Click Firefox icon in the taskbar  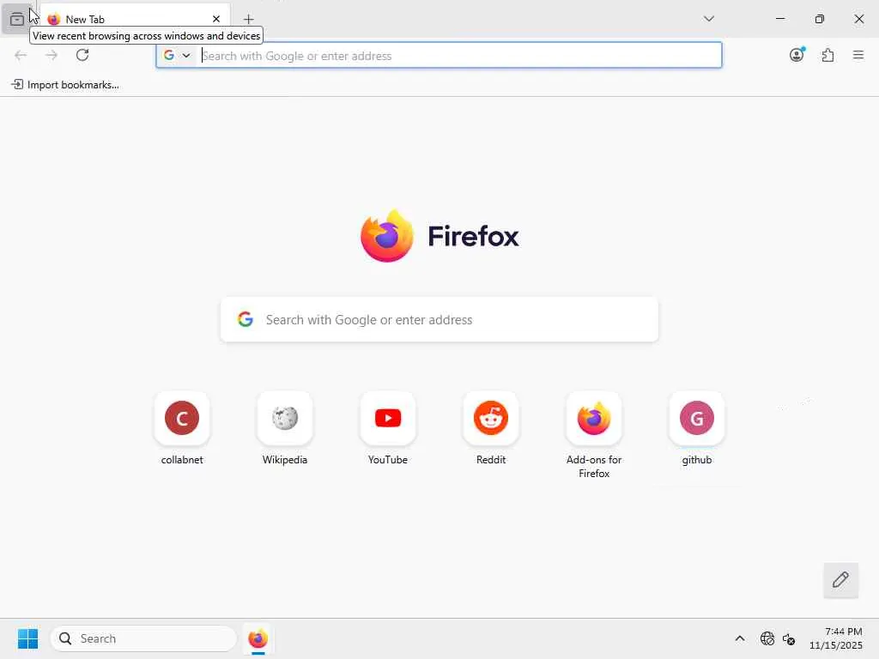(x=258, y=638)
